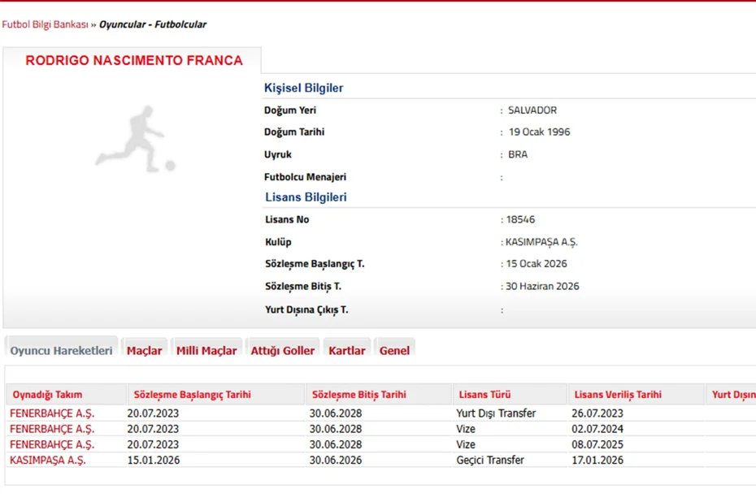Screen dimensions: 756x502
Task: Click the Lisans Türü column header
Action: coord(484,395)
